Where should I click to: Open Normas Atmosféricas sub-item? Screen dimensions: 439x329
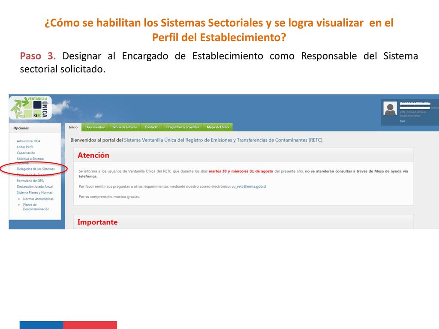click(38, 199)
